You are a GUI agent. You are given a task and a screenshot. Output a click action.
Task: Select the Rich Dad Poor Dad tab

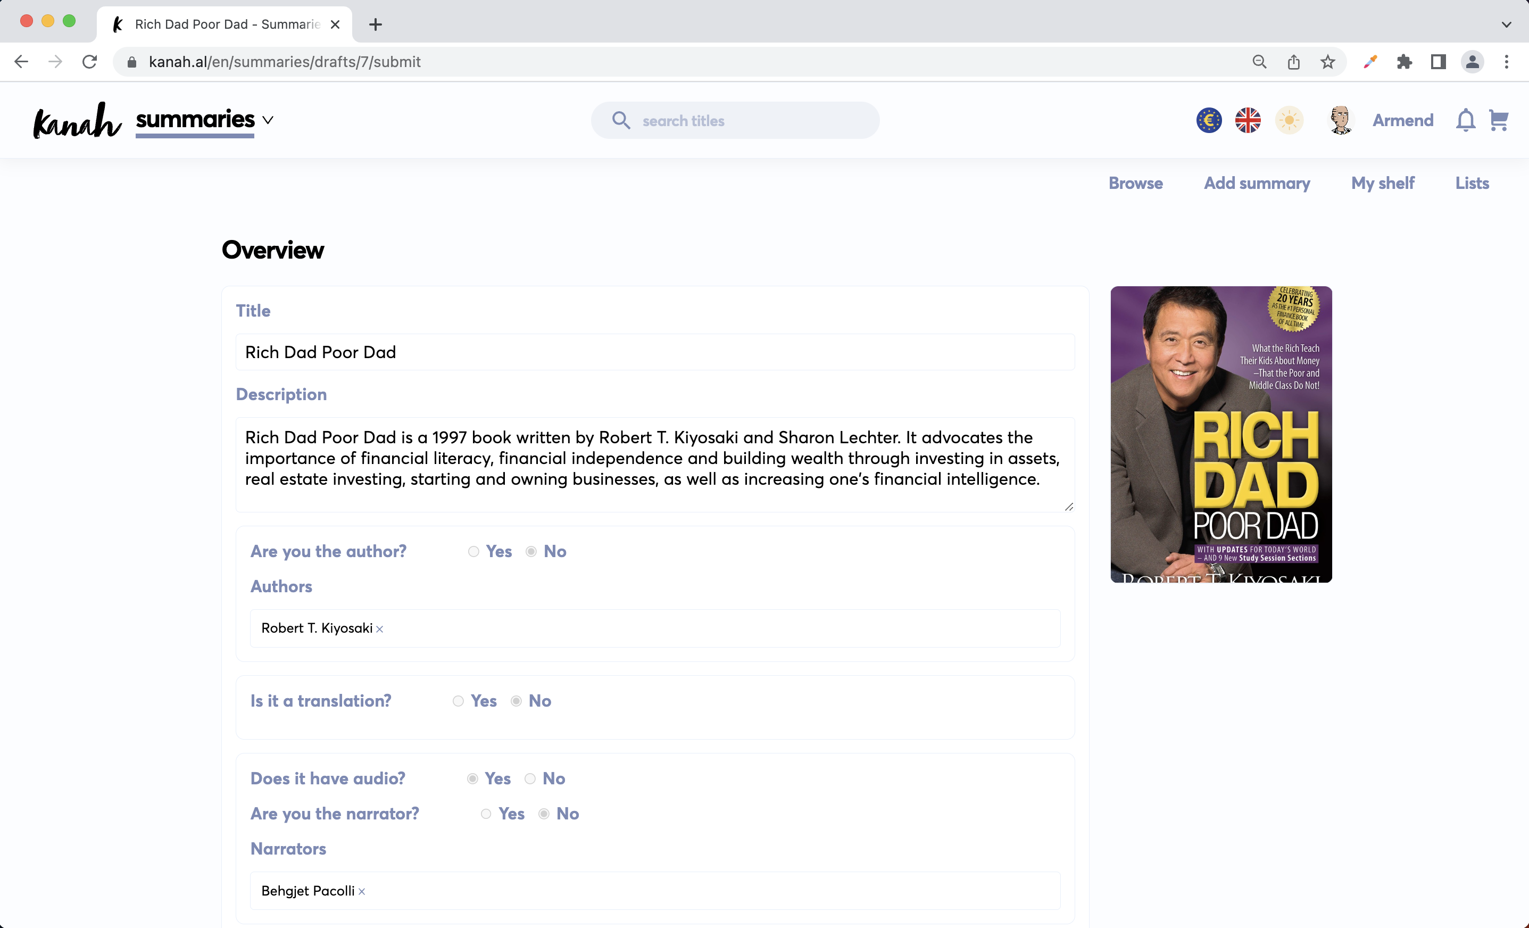click(x=225, y=24)
